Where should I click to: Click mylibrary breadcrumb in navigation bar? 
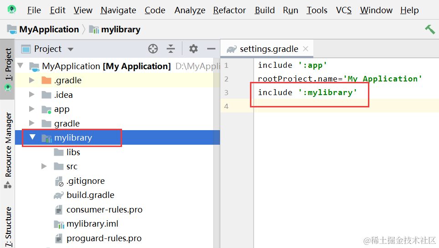point(114,30)
